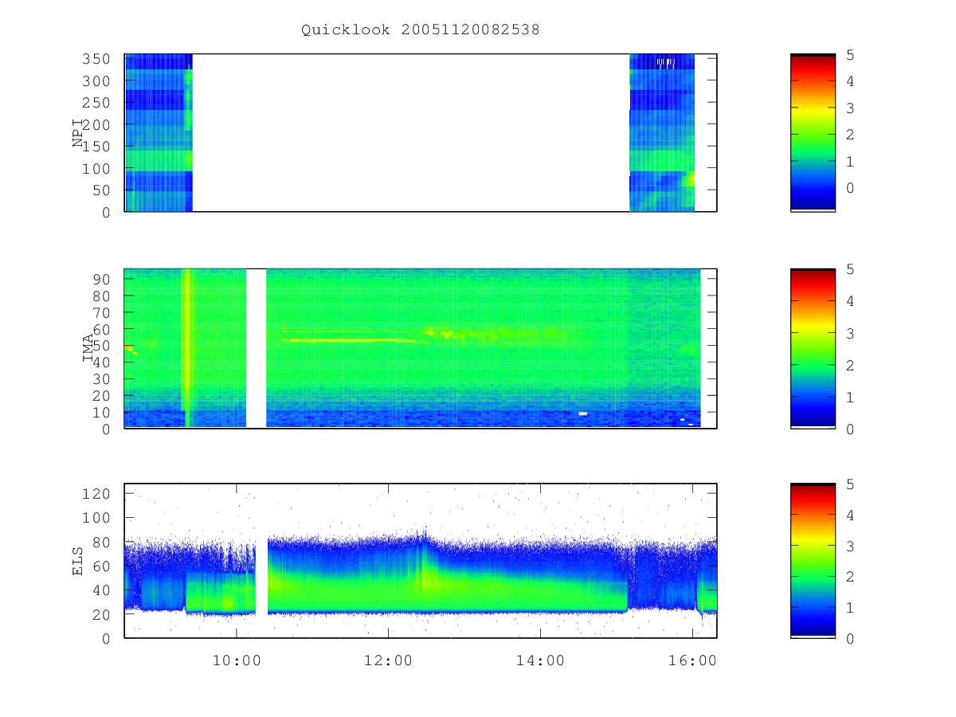This screenshot has width=956, height=717.
Task: Click tick 20 on the ELS axis
Action: (103, 614)
